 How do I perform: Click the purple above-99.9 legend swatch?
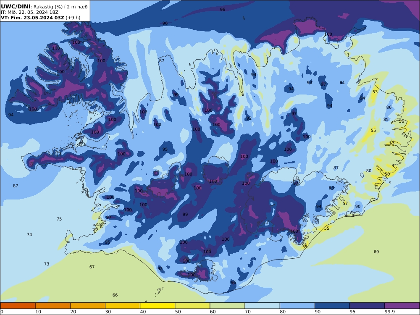coord(402,306)
